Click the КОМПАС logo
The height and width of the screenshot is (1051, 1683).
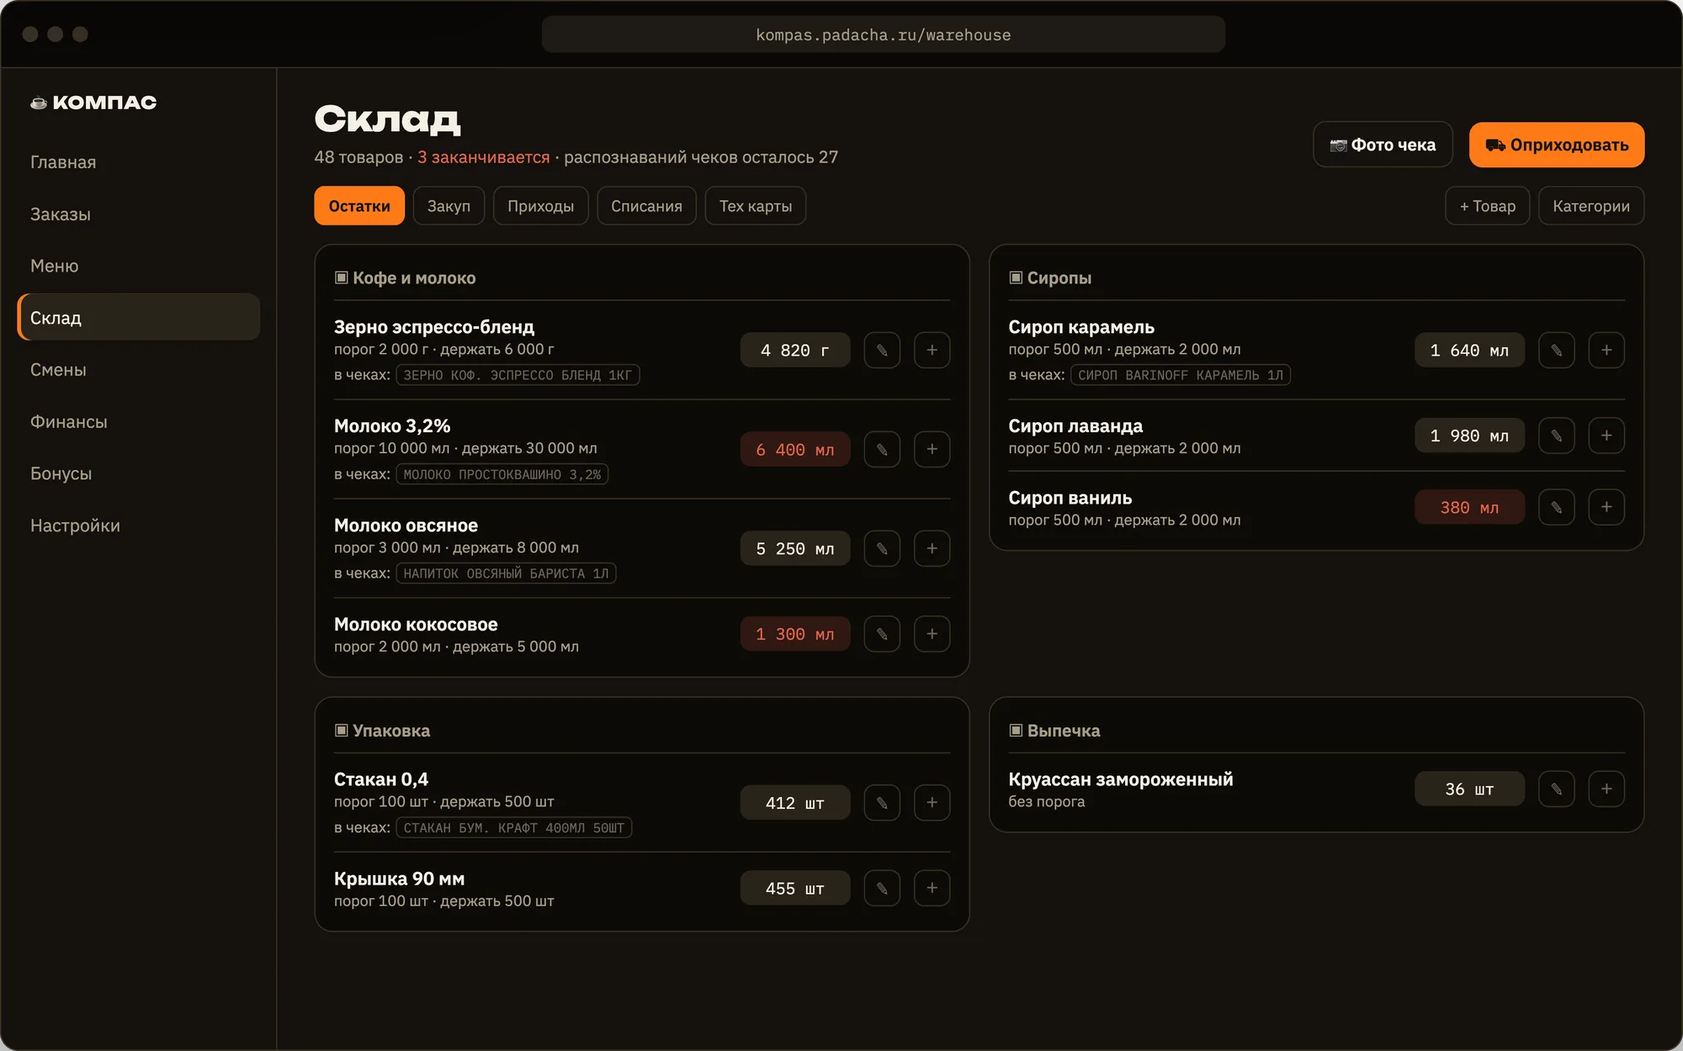[x=94, y=103]
